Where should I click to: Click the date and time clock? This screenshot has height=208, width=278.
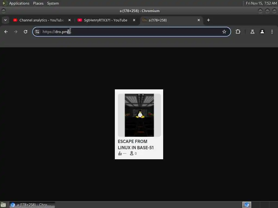pos(261,3)
